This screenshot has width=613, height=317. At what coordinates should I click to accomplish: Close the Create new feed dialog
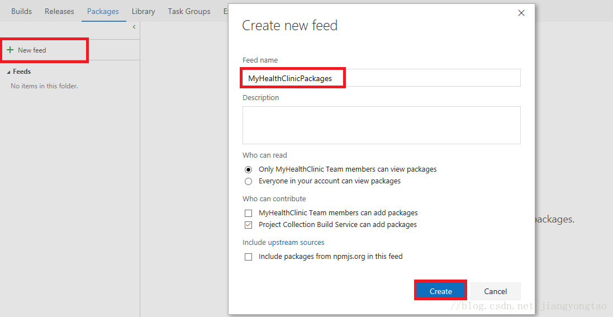(x=521, y=13)
